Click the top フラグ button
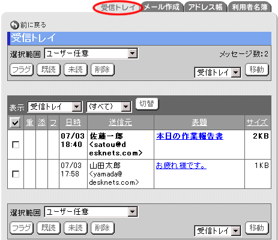The width and height of the screenshot is (278, 240). click(x=22, y=70)
